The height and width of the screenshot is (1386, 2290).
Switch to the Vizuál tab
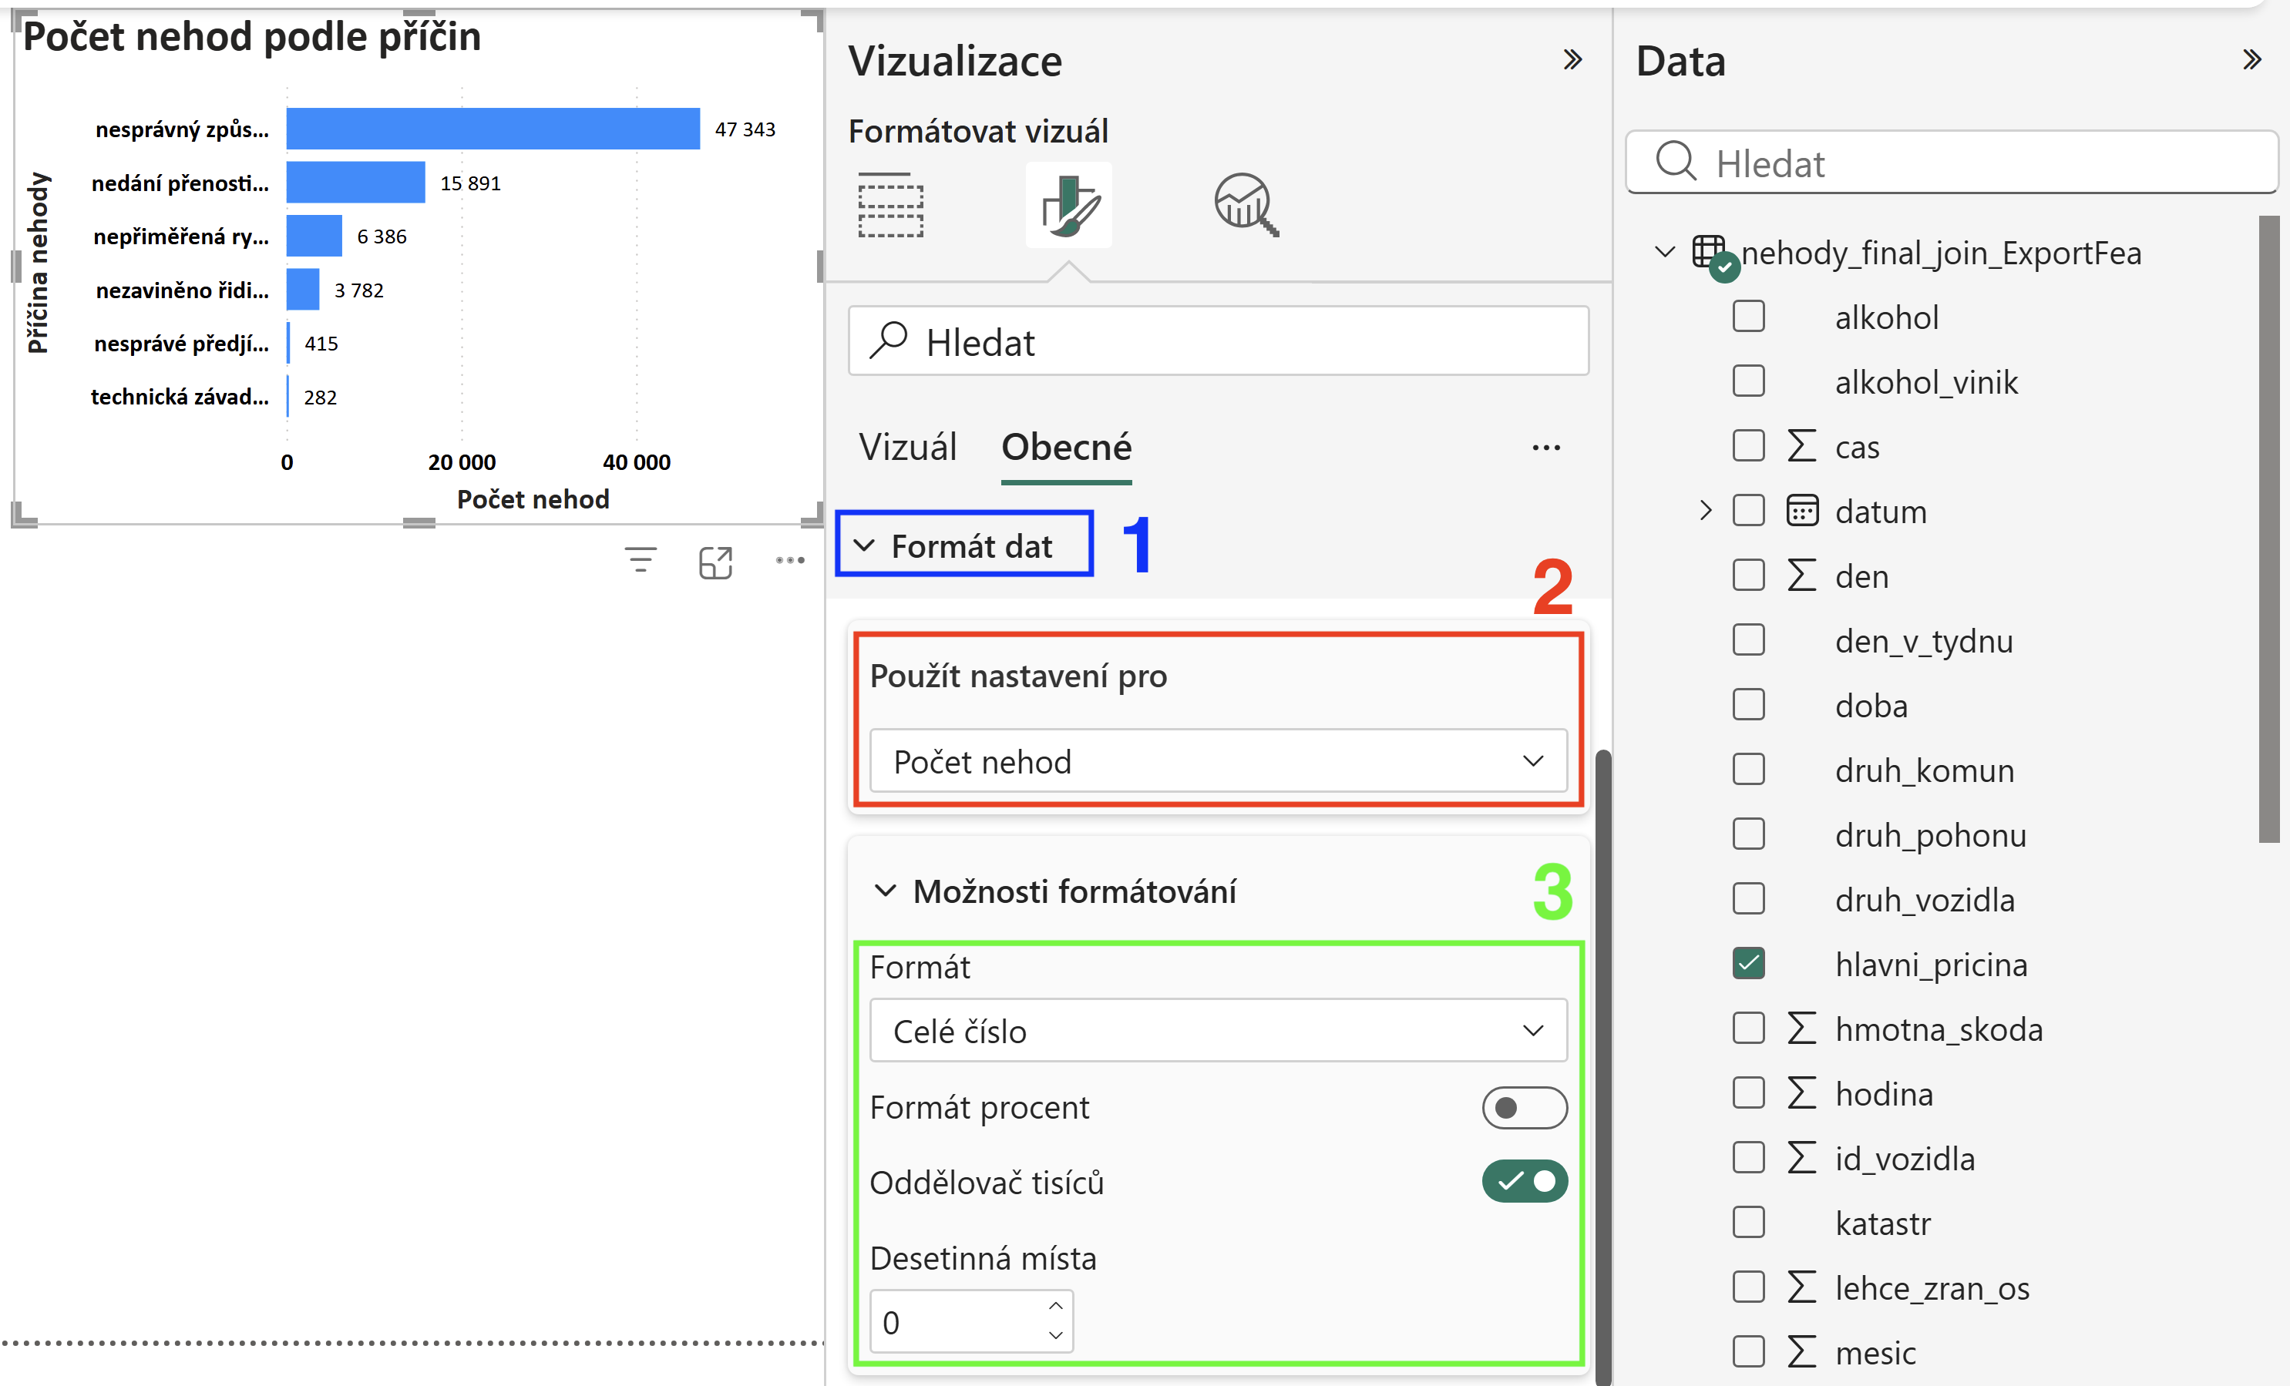tap(907, 448)
